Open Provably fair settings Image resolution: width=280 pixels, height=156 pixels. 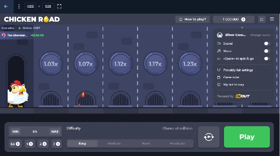coord(238,70)
